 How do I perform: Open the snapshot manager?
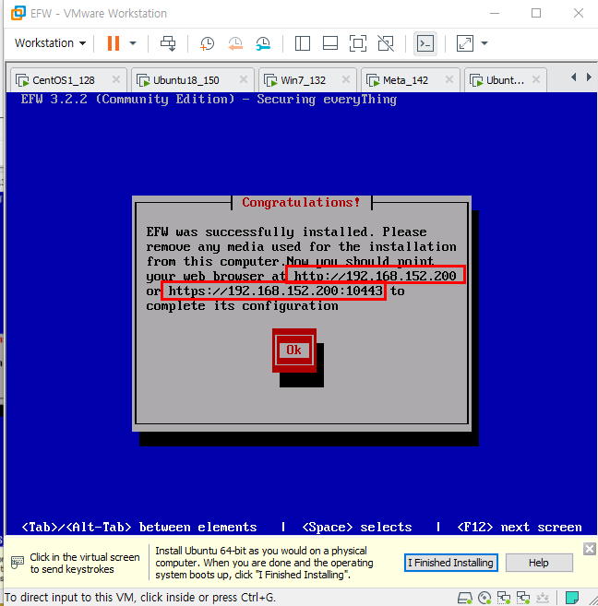point(263,43)
